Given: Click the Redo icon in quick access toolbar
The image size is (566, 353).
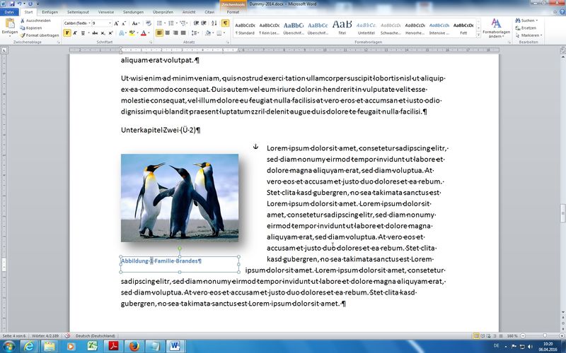Looking at the screenshot, I should pos(30,4).
